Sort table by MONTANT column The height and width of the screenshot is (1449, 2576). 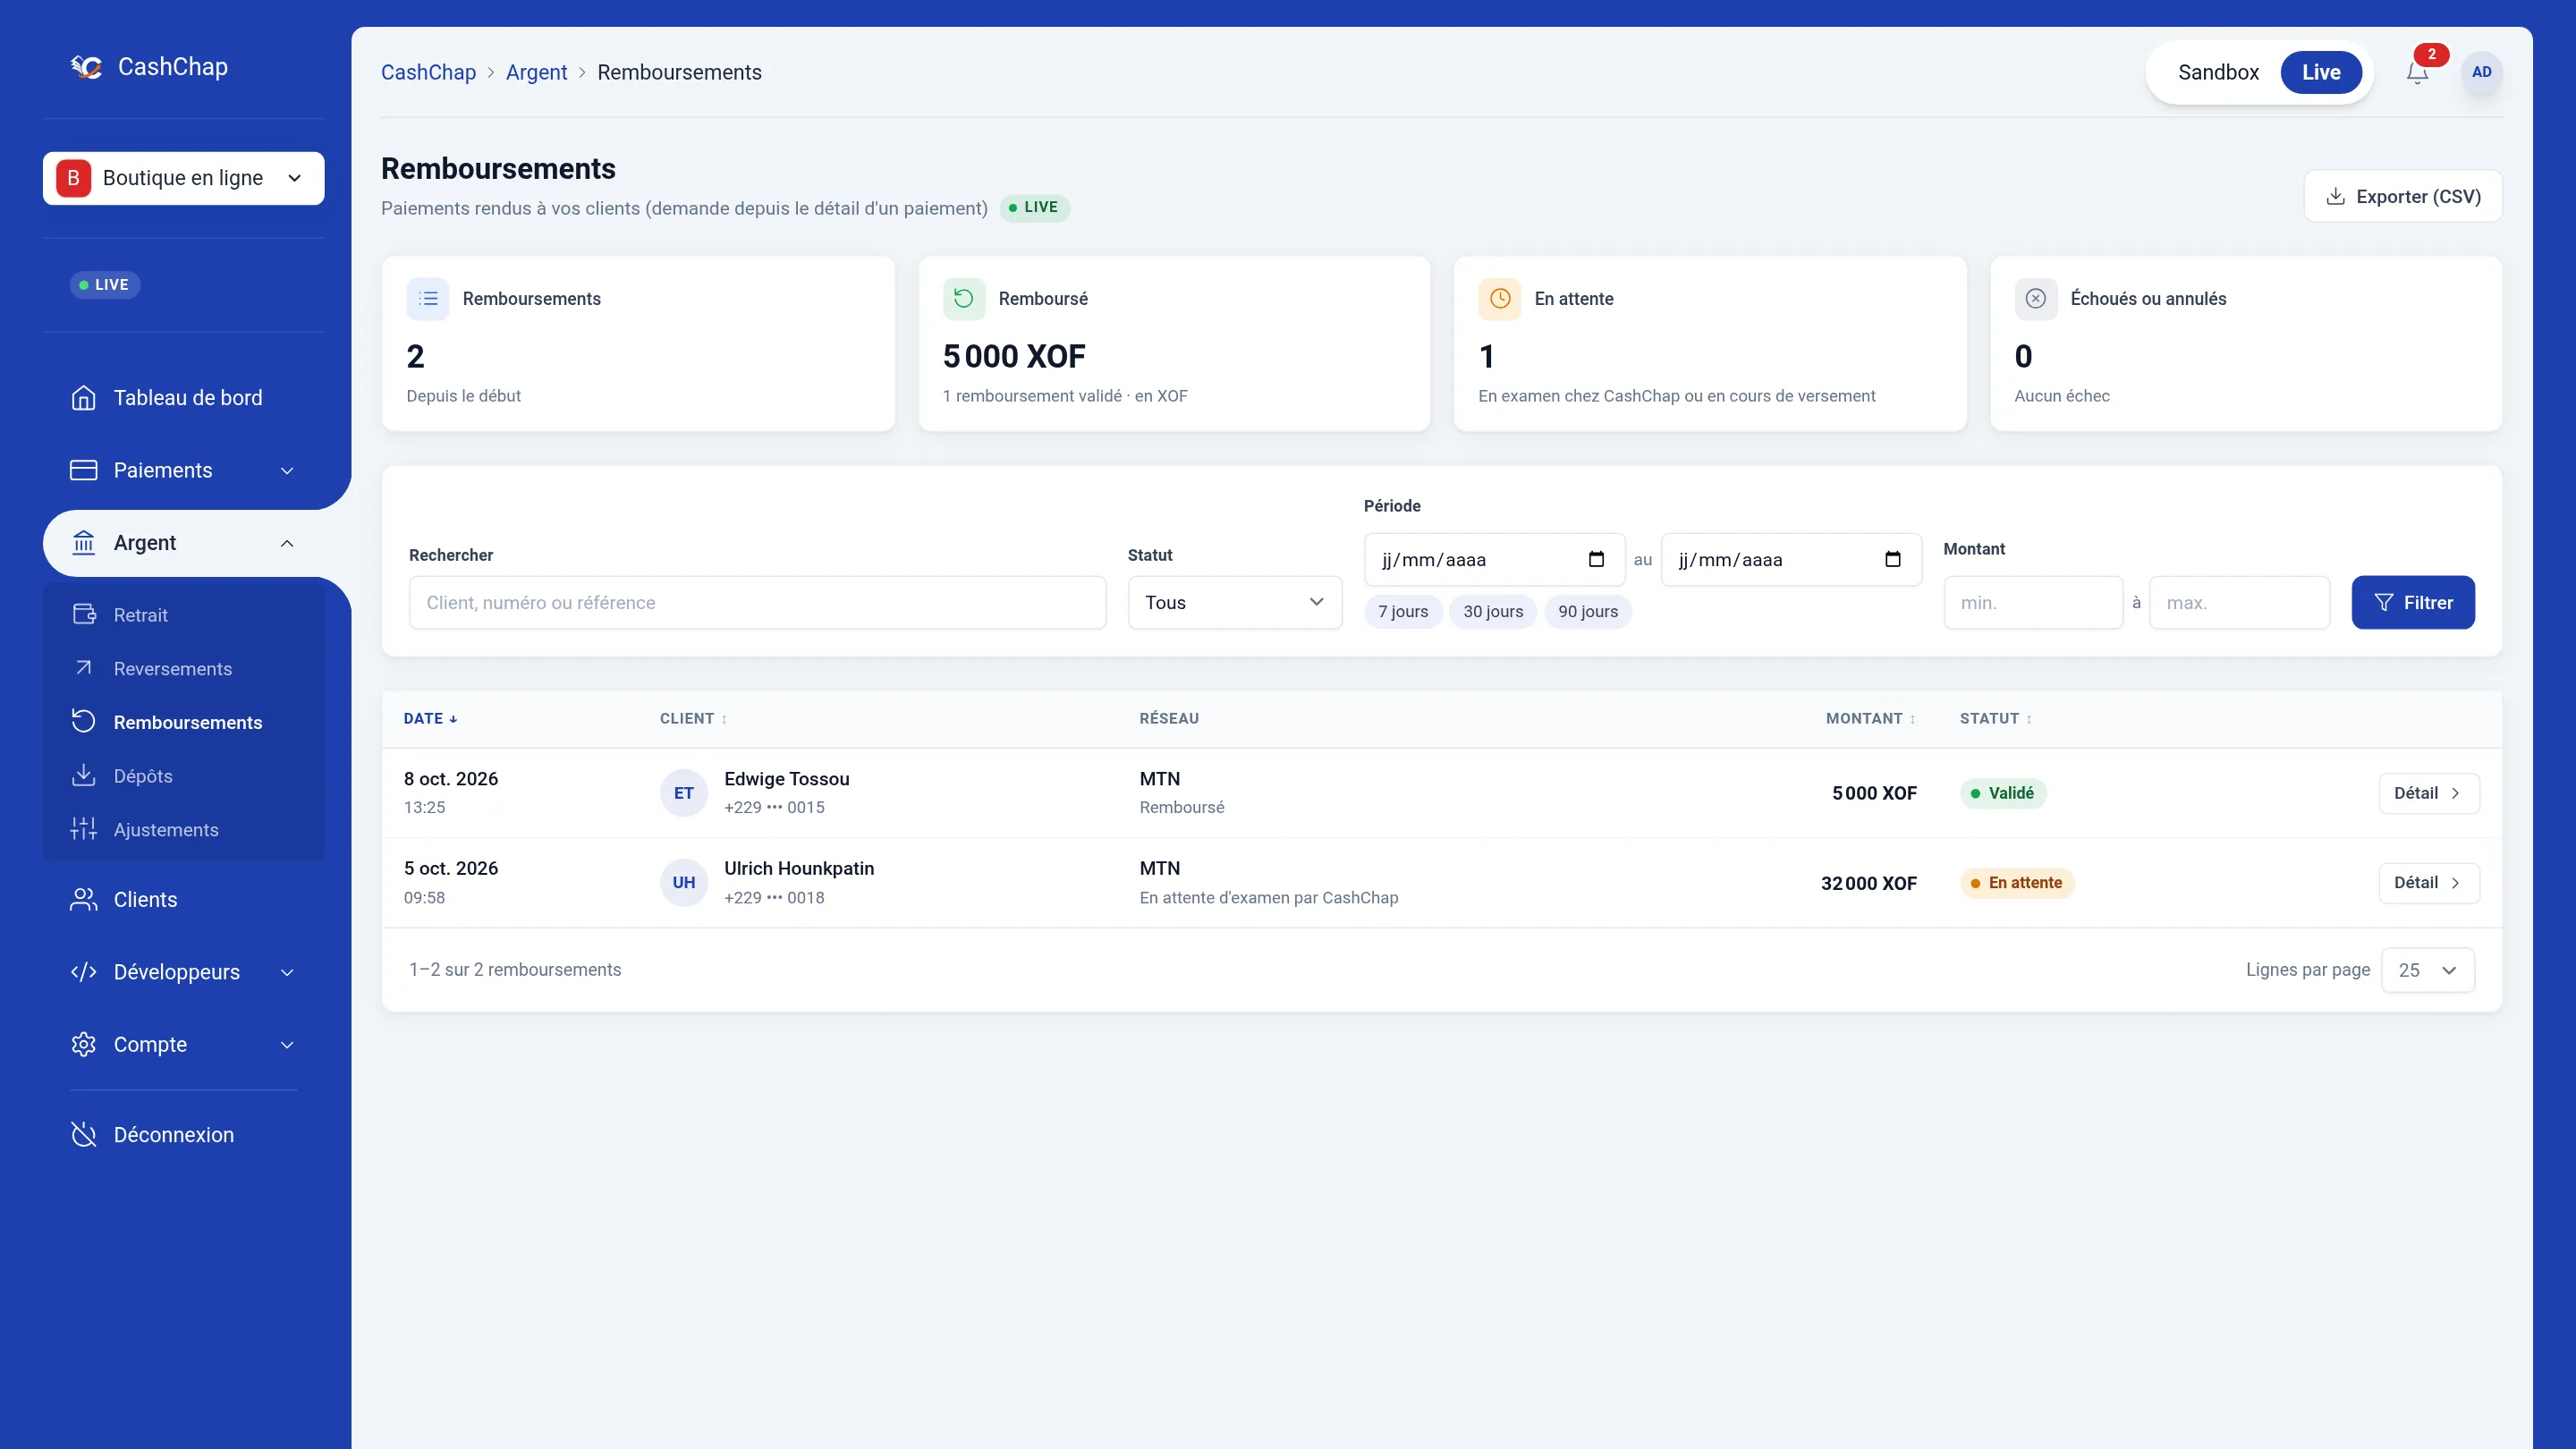[1870, 719]
